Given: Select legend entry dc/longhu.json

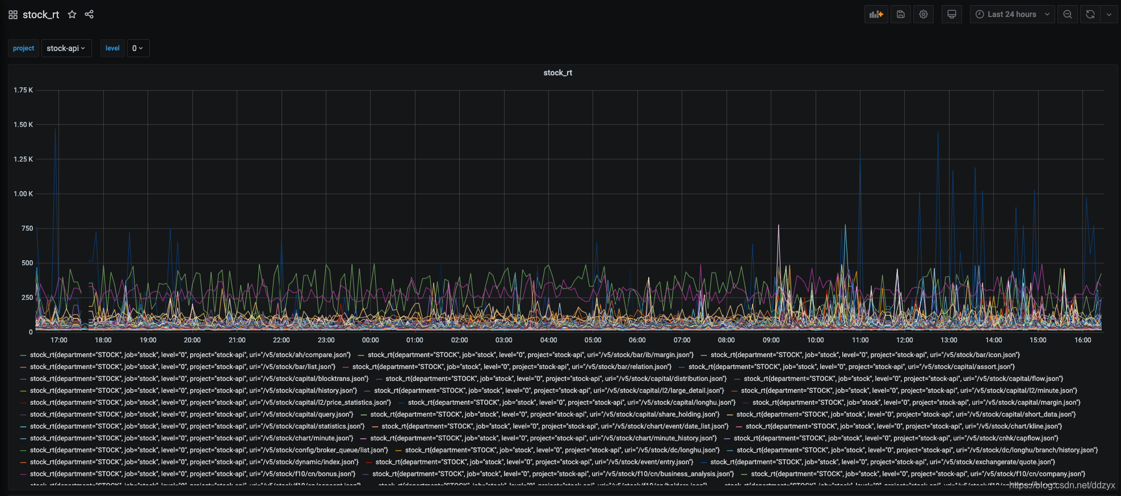Looking at the screenshot, I should [562, 450].
